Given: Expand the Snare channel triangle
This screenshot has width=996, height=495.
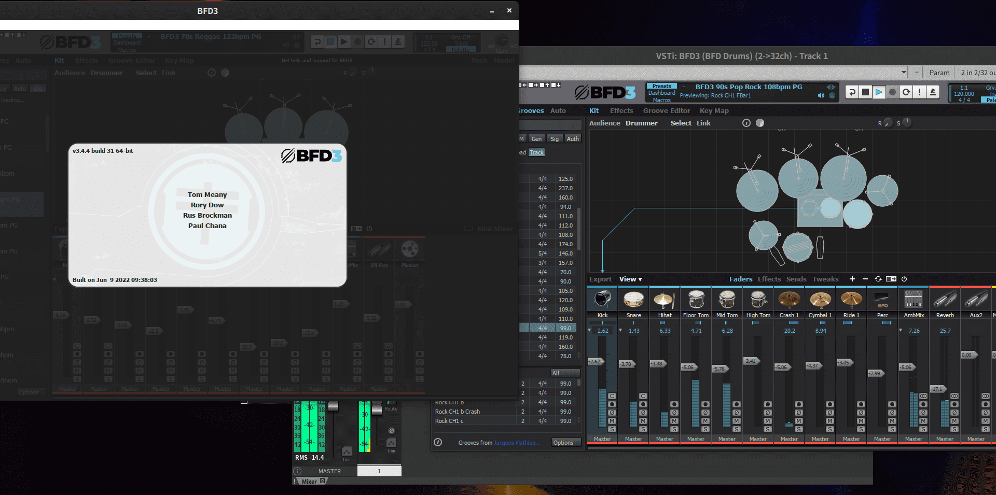Looking at the screenshot, I should 620,330.
